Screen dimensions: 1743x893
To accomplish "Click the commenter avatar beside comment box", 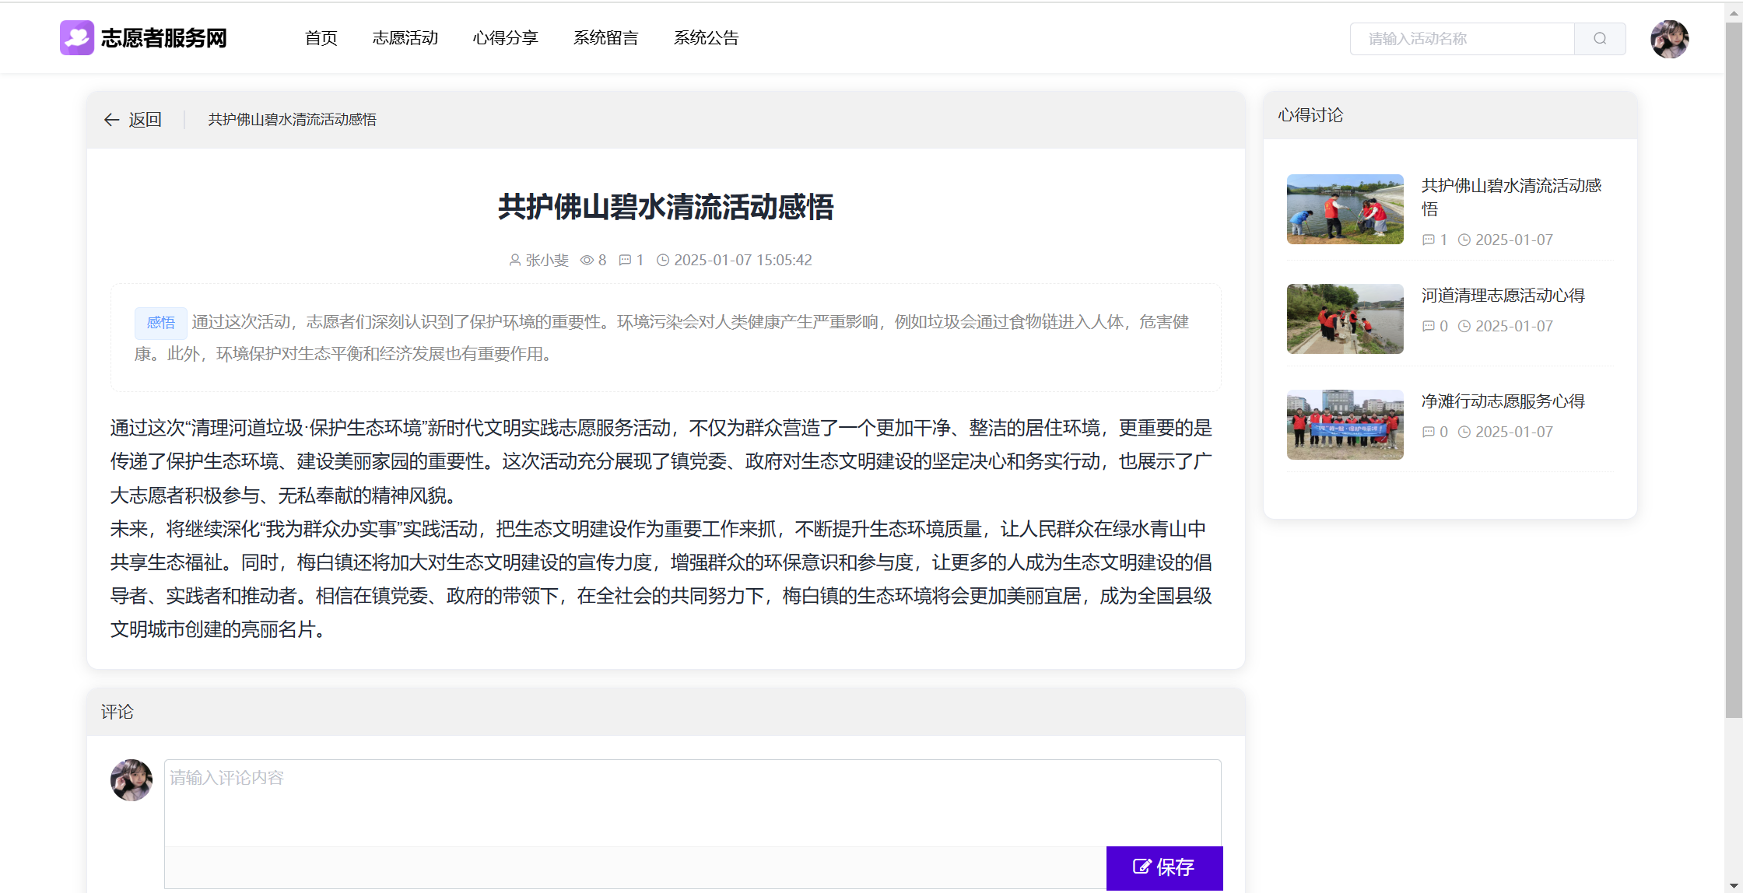I will (x=132, y=780).
